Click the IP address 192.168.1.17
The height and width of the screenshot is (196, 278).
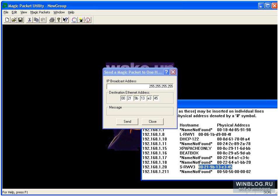pos(155,158)
